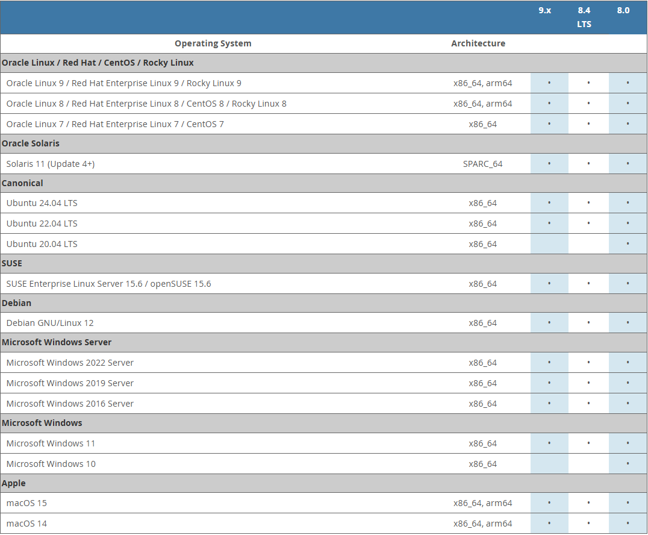Image resolution: width=648 pixels, height=535 pixels.
Task: Select SUSE Enterprise Linux Server 15.6 row
Action: click(x=323, y=284)
